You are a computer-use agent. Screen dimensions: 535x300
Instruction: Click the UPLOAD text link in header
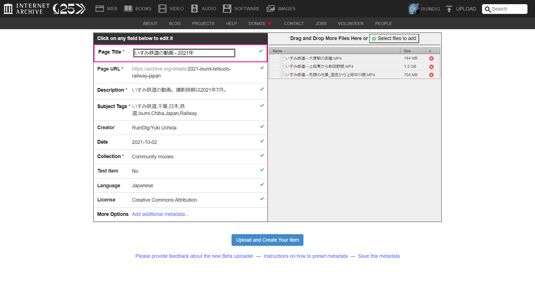pos(466,9)
